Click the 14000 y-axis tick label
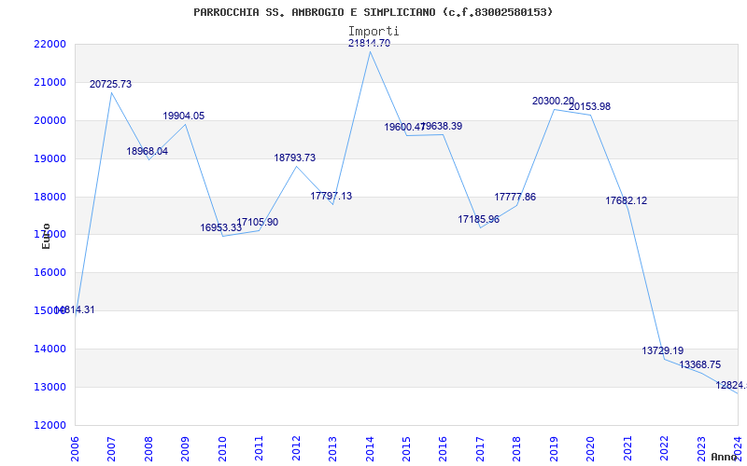The image size is (747, 466). click(x=49, y=349)
